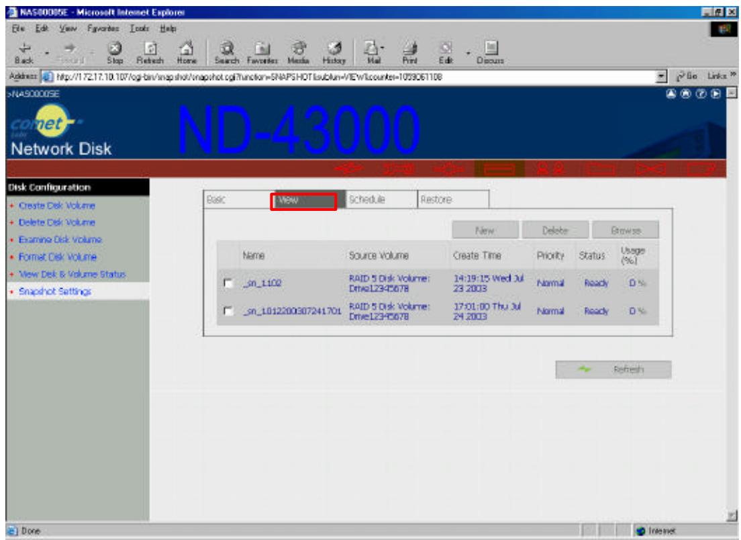Click the red two-users navigation icon
Image resolution: width=741 pixels, height=540 pixels.
550,169
